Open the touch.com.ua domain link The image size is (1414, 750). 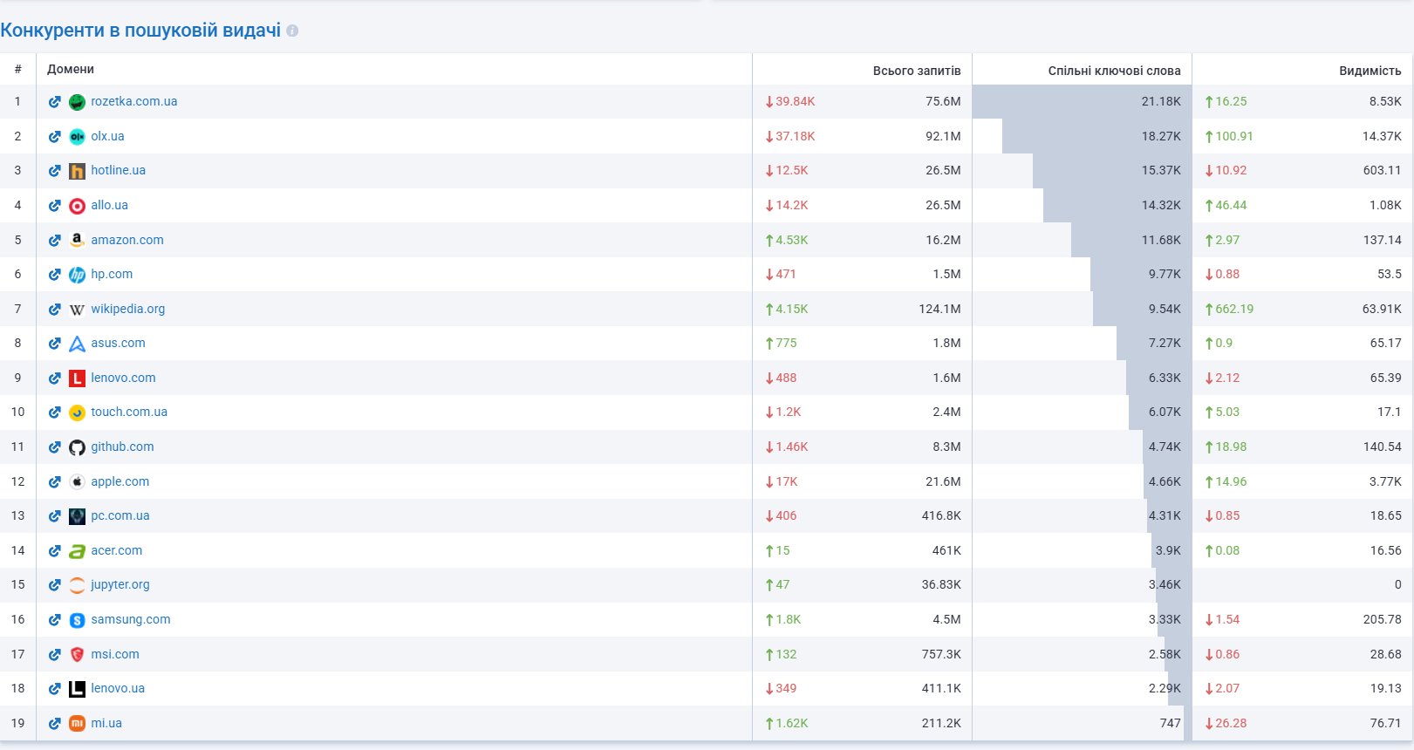(129, 412)
